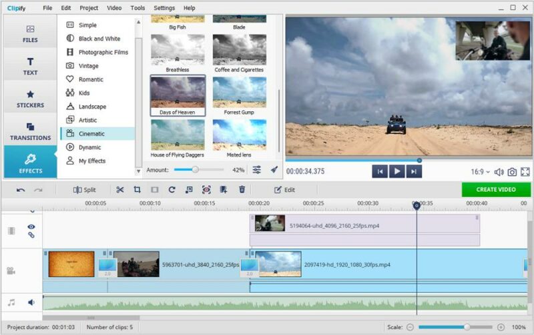Viewport: 534px width, 335px height.
Task: Open the My Effects category
Action: (x=97, y=161)
